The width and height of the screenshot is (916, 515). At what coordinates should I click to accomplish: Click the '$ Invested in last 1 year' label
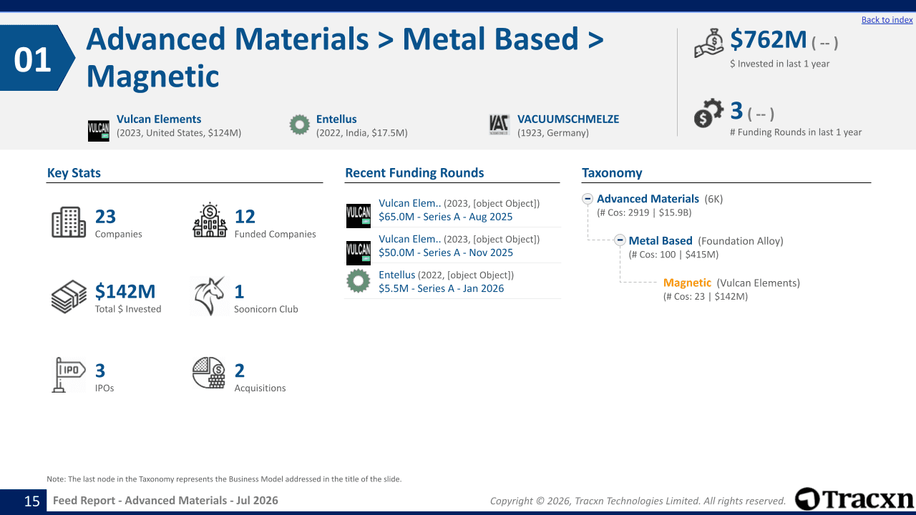[x=779, y=64]
